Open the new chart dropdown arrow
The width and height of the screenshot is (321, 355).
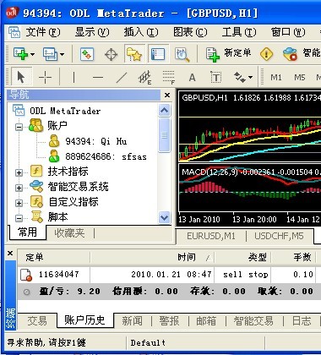click(x=32, y=54)
